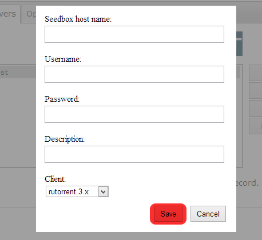Click the 'Client:' label above dropdown
Screen dimensions: 262x240
[x=55, y=179]
